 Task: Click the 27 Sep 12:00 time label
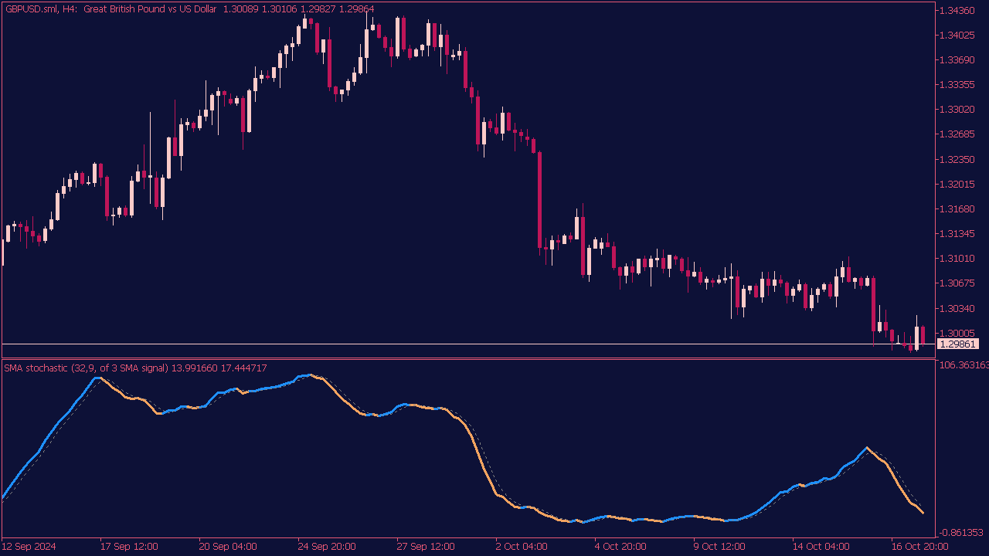[x=426, y=547]
